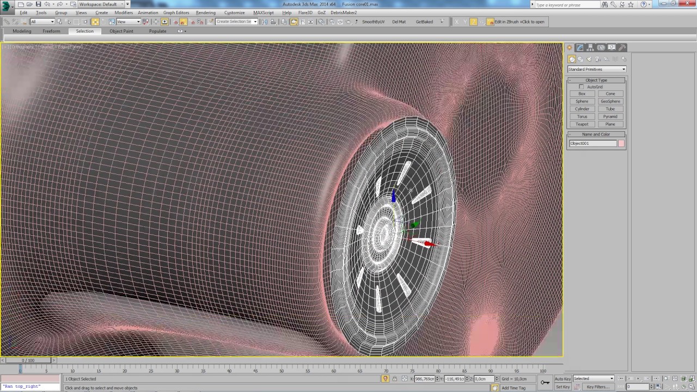Toggle the AutoGrid checkbox
This screenshot has height=392, width=697.
pos(582,87)
